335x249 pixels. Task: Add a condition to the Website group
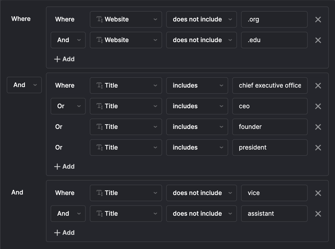point(65,59)
